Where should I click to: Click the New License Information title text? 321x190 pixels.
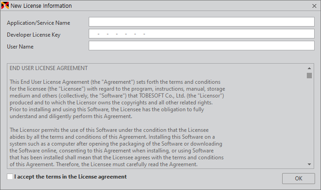pos(41,6)
